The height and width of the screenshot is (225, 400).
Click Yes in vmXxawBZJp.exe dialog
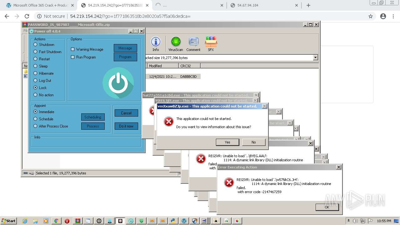point(227,142)
